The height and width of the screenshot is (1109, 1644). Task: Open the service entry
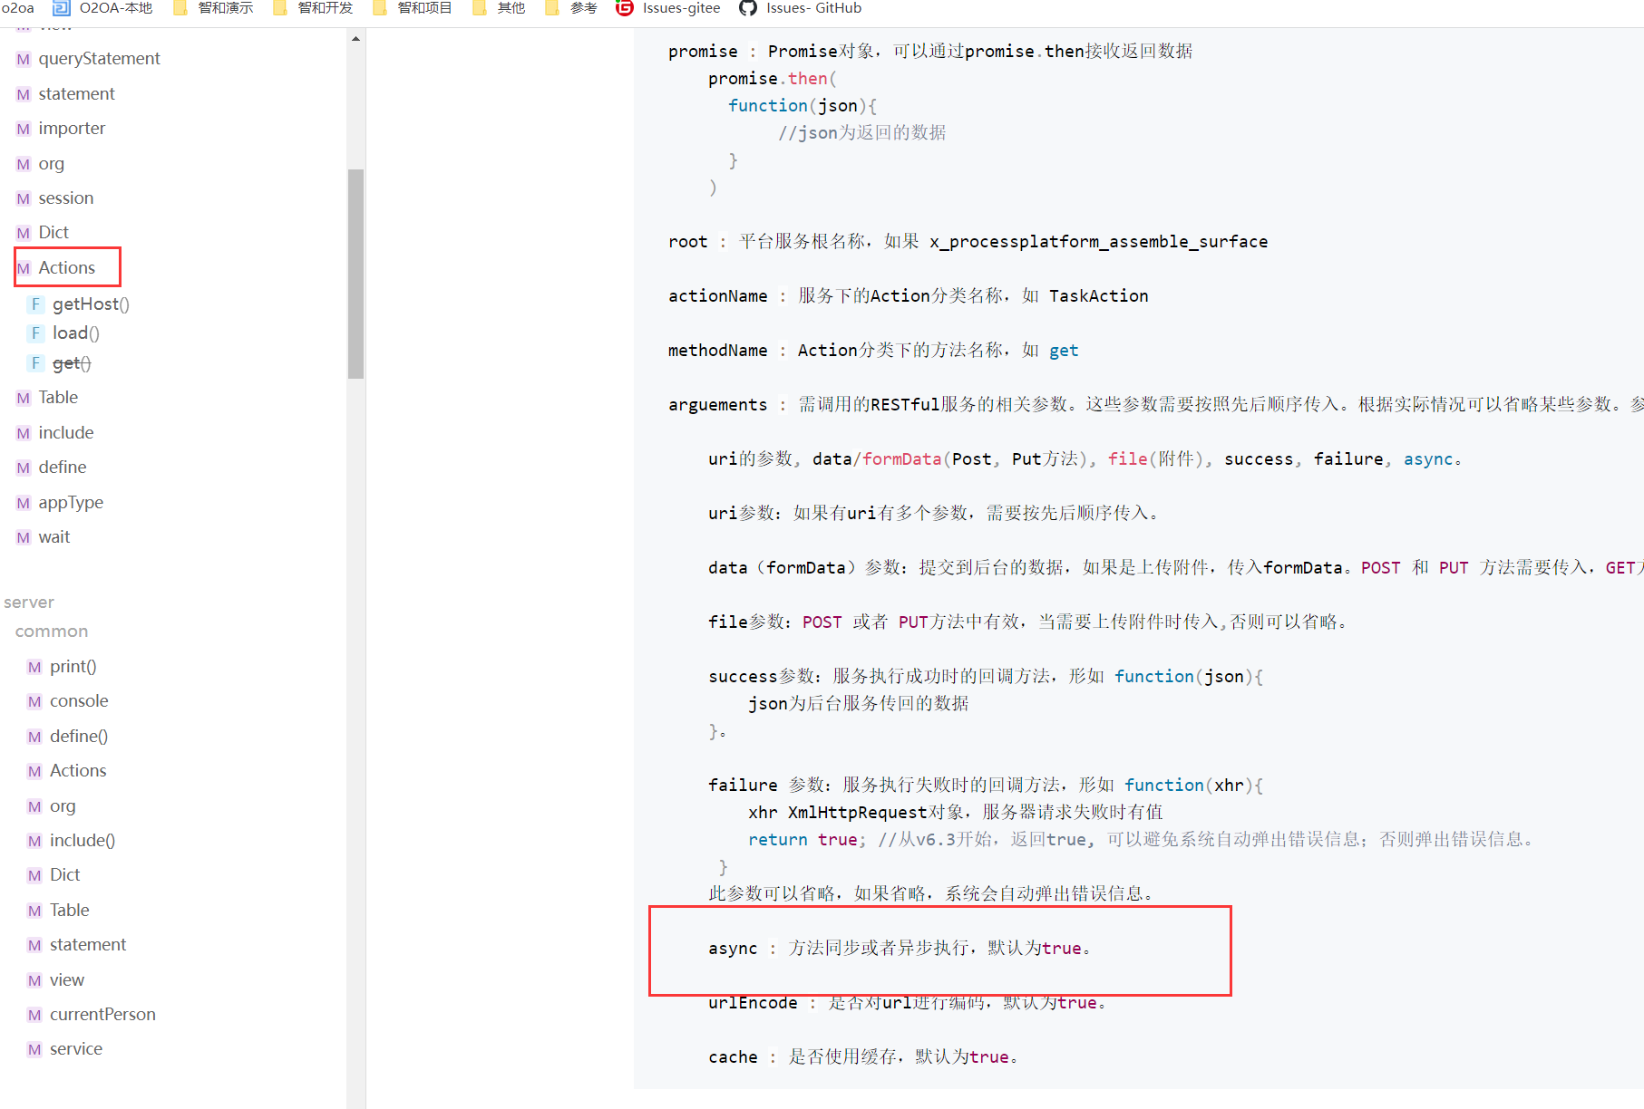pyautogui.click(x=76, y=1049)
